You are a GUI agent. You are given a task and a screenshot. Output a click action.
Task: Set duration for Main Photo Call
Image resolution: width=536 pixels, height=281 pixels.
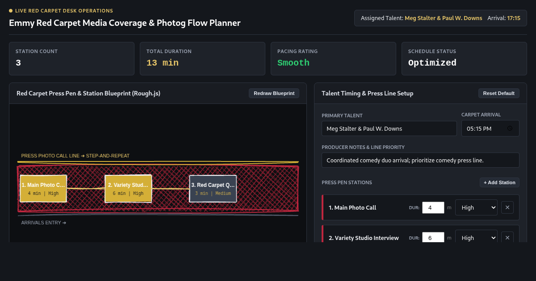433,207
